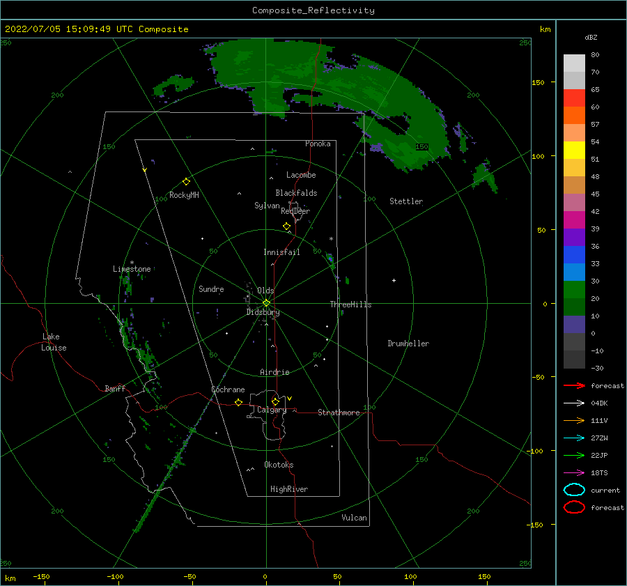Click the green 22JP arrow icon
The image size is (627, 586).
coord(574,455)
